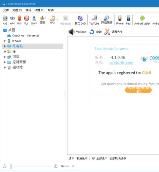
Task: Expand the 控制面板 tree node
Action: [5, 62]
